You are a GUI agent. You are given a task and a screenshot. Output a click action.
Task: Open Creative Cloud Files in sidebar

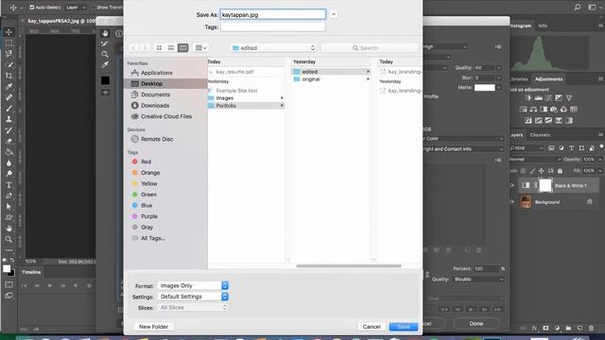tap(166, 116)
